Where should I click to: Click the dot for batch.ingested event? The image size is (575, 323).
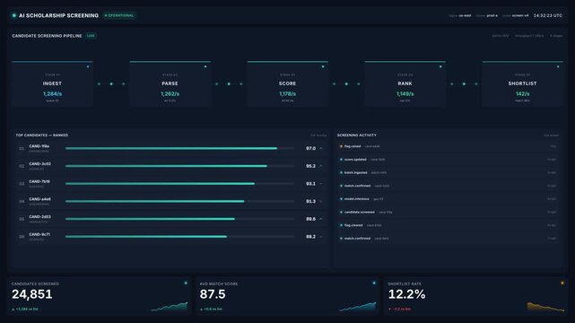(x=341, y=172)
